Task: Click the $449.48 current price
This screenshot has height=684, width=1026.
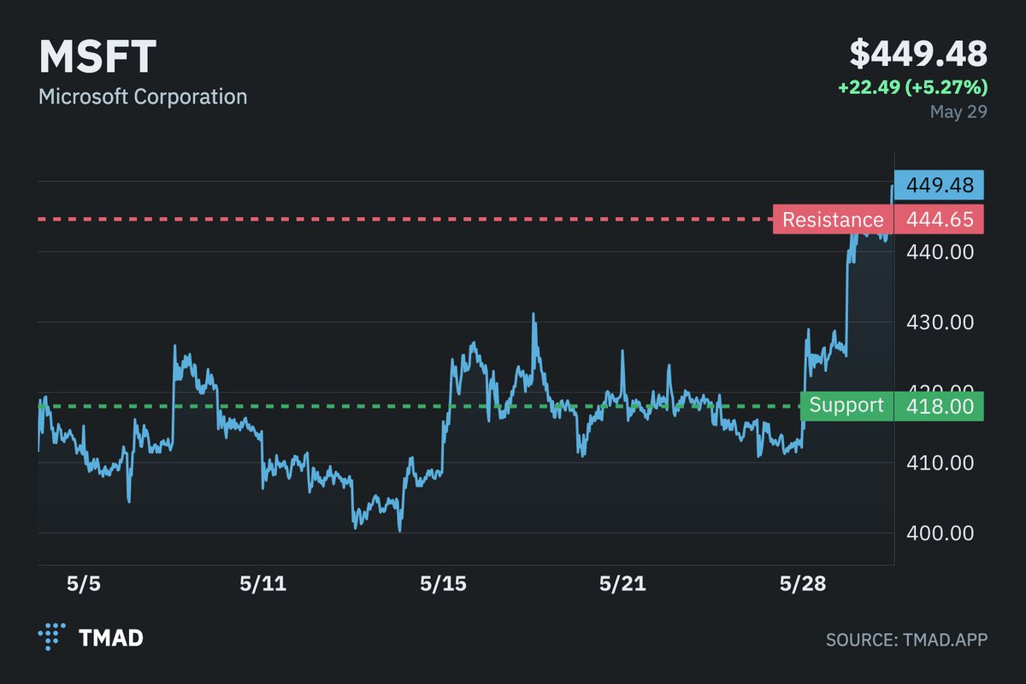Action: [918, 53]
